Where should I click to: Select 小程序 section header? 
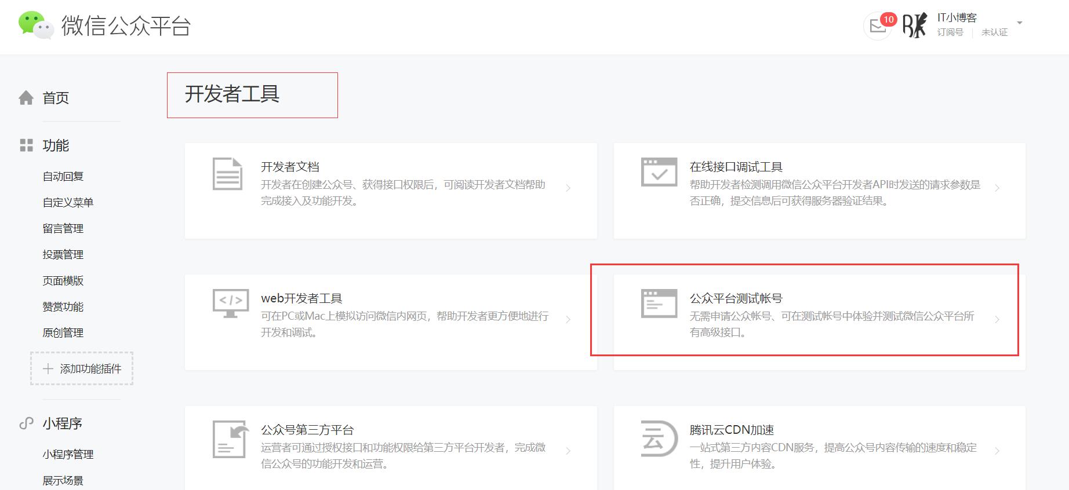[62, 423]
